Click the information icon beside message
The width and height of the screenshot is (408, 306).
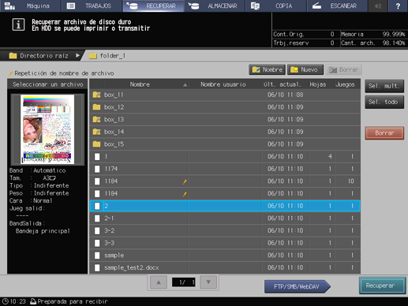(x=18, y=24)
